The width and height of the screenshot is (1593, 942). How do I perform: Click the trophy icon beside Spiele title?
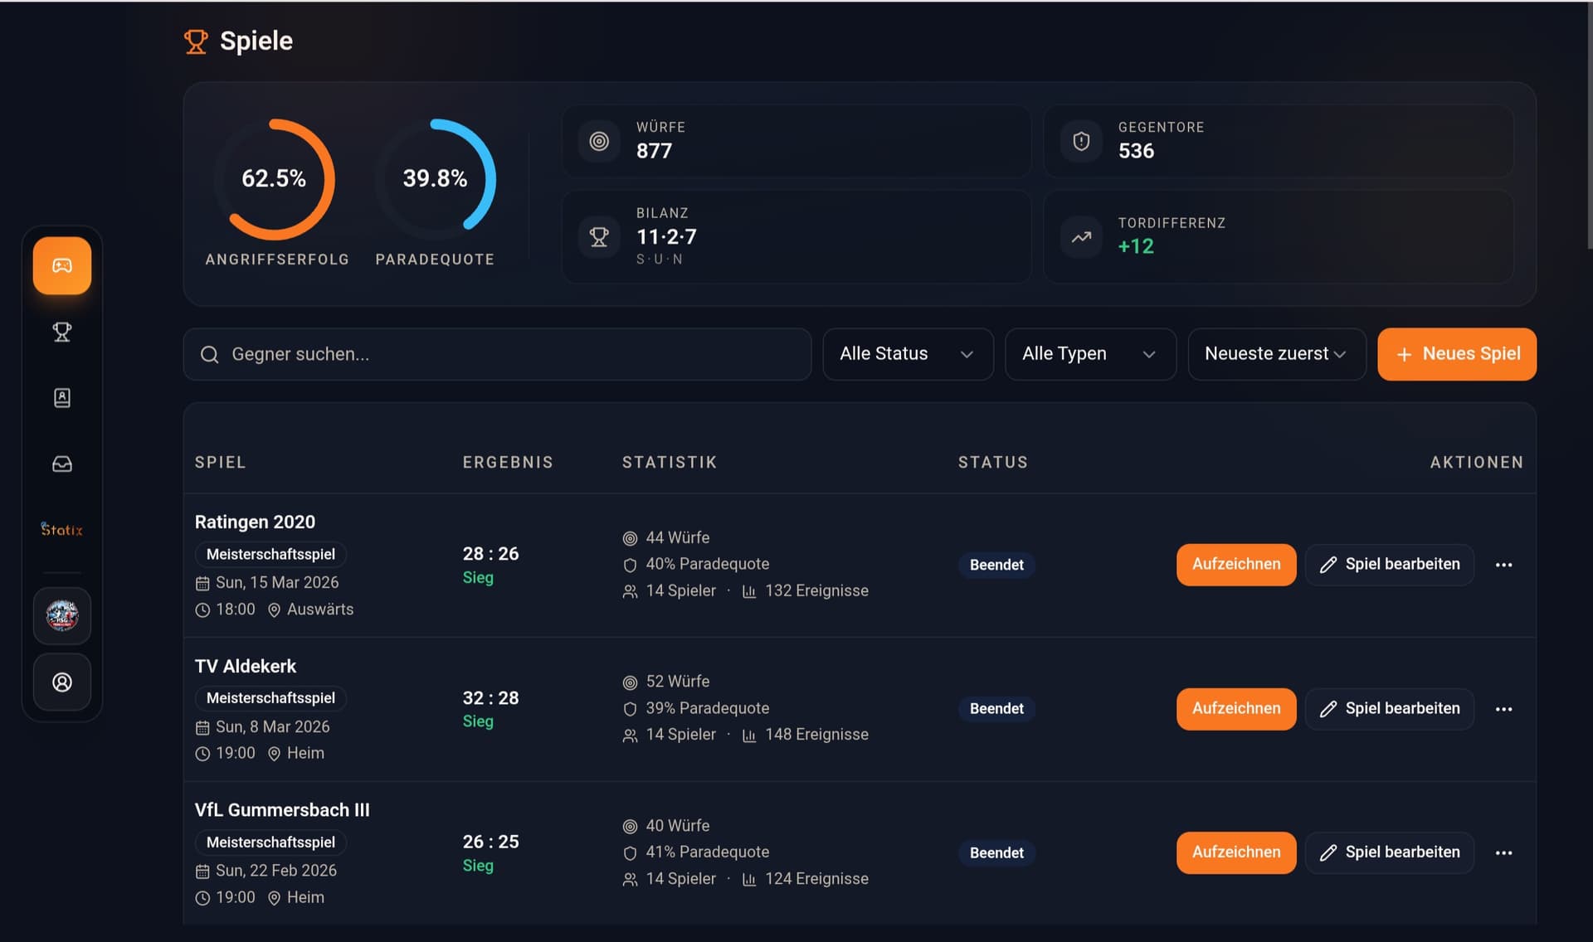click(196, 41)
